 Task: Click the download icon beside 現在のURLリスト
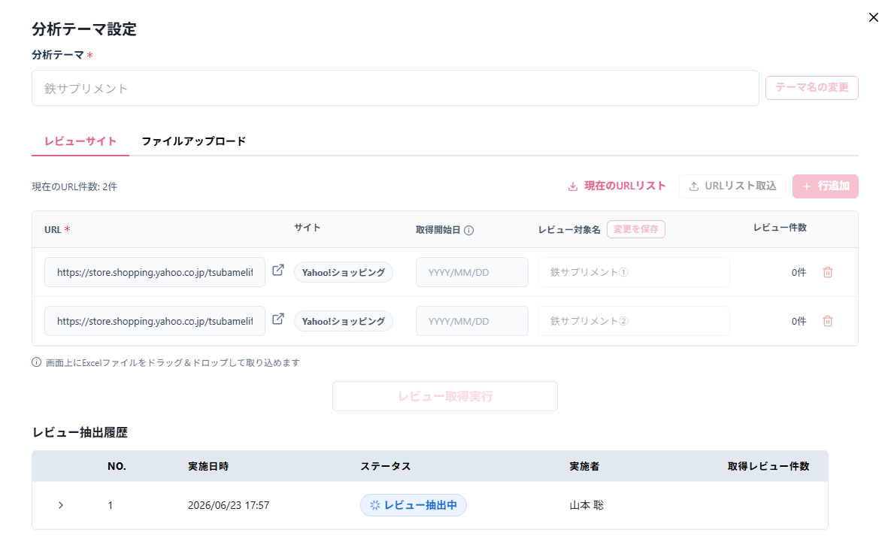(x=573, y=186)
